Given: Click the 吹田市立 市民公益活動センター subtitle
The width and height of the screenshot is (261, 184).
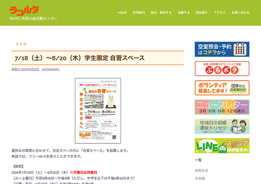Looking at the screenshot, I should 33,18.
